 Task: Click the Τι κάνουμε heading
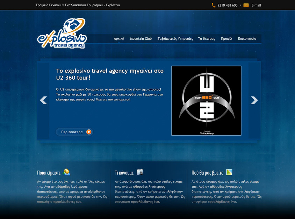pos(124,173)
